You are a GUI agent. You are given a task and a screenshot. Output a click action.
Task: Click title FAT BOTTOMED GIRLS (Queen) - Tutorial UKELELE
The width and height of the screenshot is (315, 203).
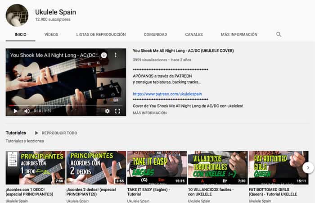(273, 192)
